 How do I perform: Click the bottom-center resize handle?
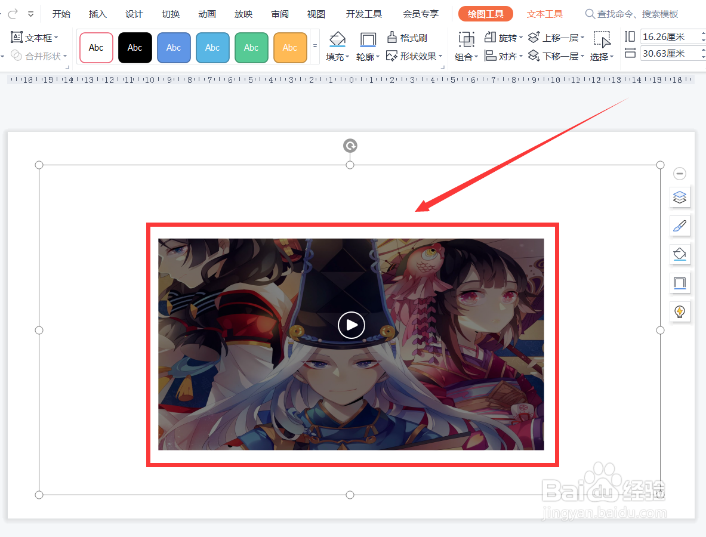(350, 495)
